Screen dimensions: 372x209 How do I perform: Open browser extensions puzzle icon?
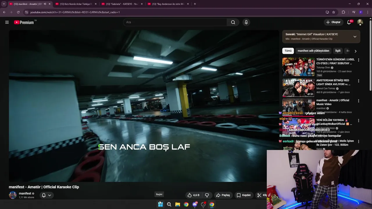click(x=343, y=12)
